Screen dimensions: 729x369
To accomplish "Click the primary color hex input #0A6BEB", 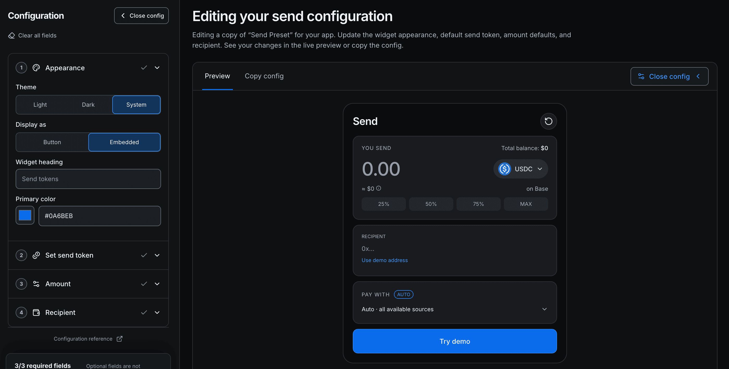I will (x=100, y=216).
